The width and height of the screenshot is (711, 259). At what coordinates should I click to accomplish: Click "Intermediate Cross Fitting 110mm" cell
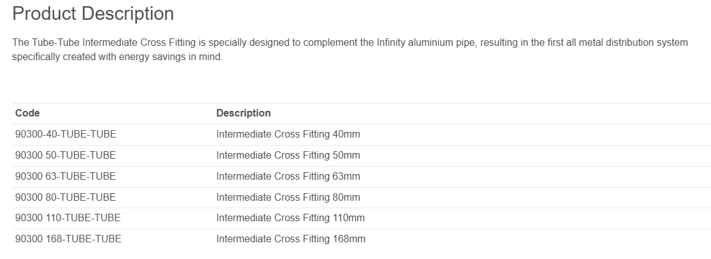291,217
